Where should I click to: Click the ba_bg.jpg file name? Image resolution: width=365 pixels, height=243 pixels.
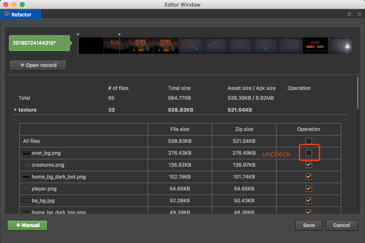click(43, 200)
